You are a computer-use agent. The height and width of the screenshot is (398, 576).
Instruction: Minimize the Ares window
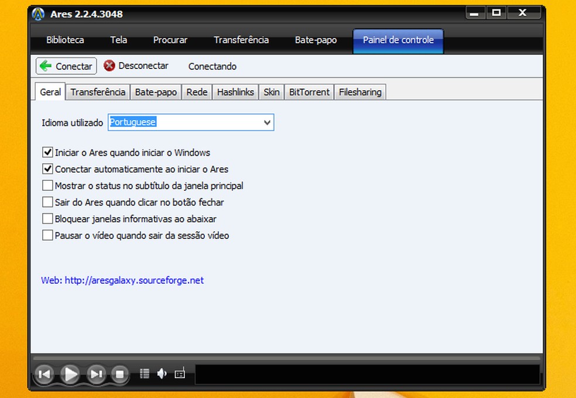point(475,13)
